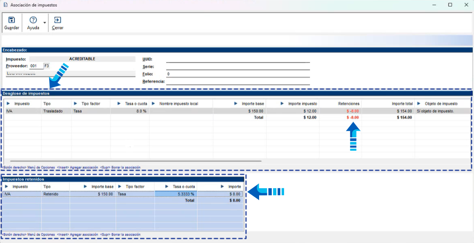474x243 pixels.
Task: Click the Tasa o cuota column arrow in Desglose
Action: click(120, 104)
